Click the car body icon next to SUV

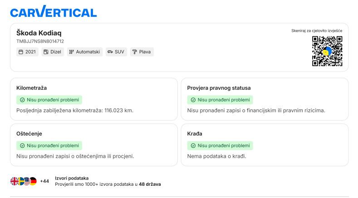(x=110, y=52)
